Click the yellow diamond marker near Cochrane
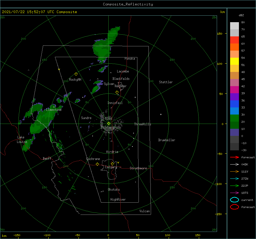This screenshot has width=256, height=239. click(97, 164)
